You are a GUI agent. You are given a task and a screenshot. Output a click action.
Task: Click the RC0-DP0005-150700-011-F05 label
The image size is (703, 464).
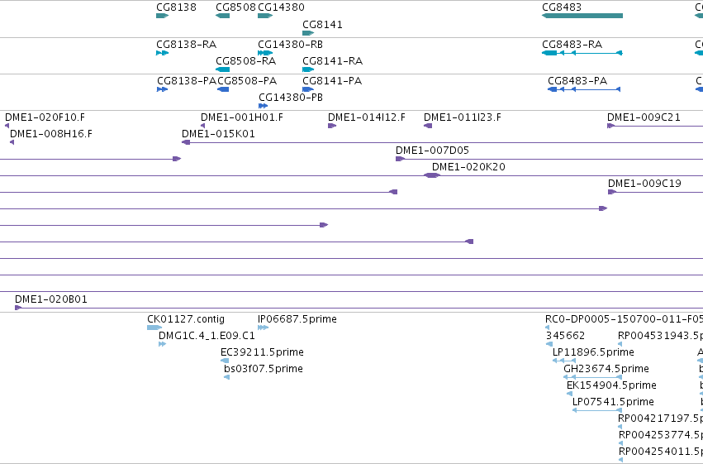pos(624,319)
